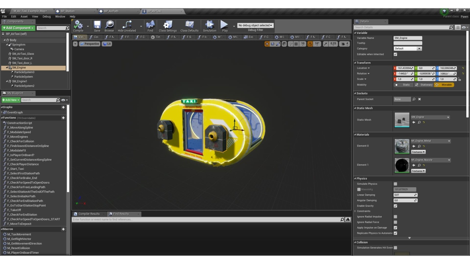The width and height of the screenshot is (470, 264).
Task: Start Simulation from toolbar
Action: (210, 26)
